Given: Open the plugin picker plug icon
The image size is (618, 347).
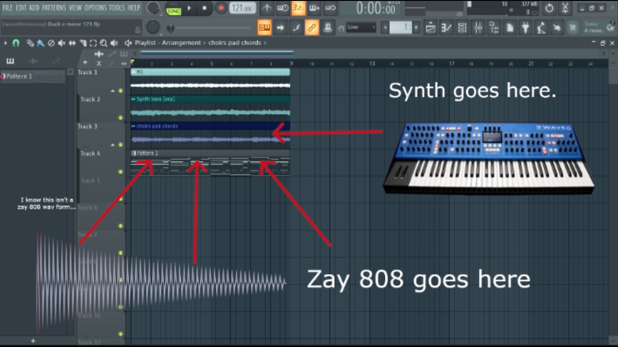Looking at the screenshot, I should click(x=525, y=28).
